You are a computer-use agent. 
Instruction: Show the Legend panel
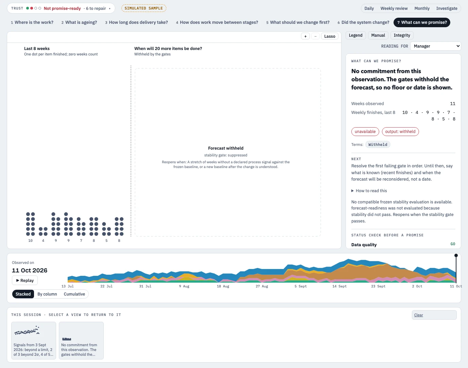(x=356, y=35)
